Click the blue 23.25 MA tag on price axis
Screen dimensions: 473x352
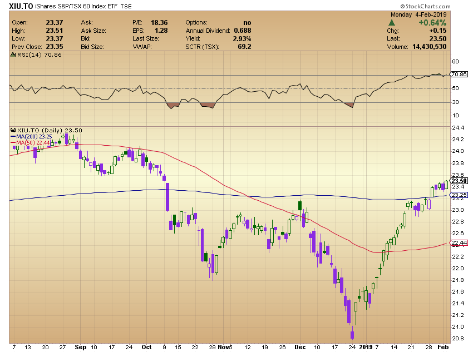point(459,195)
